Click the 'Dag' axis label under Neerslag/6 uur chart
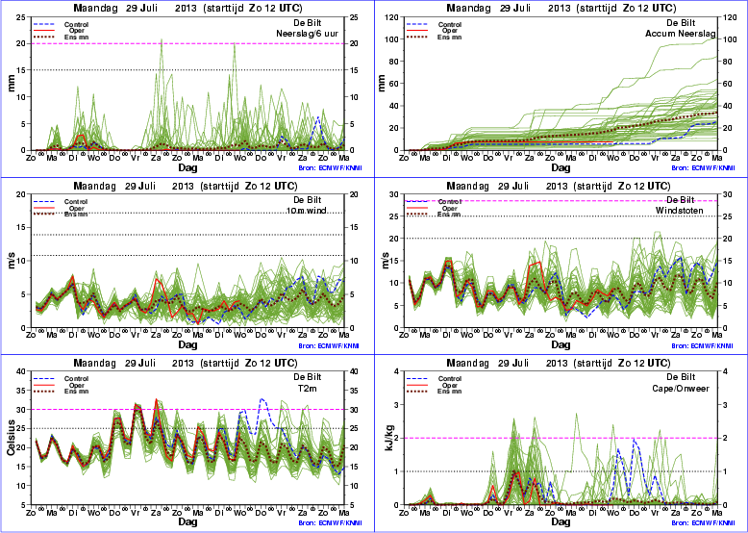Viewport: 748px width, 533px height. (x=187, y=168)
